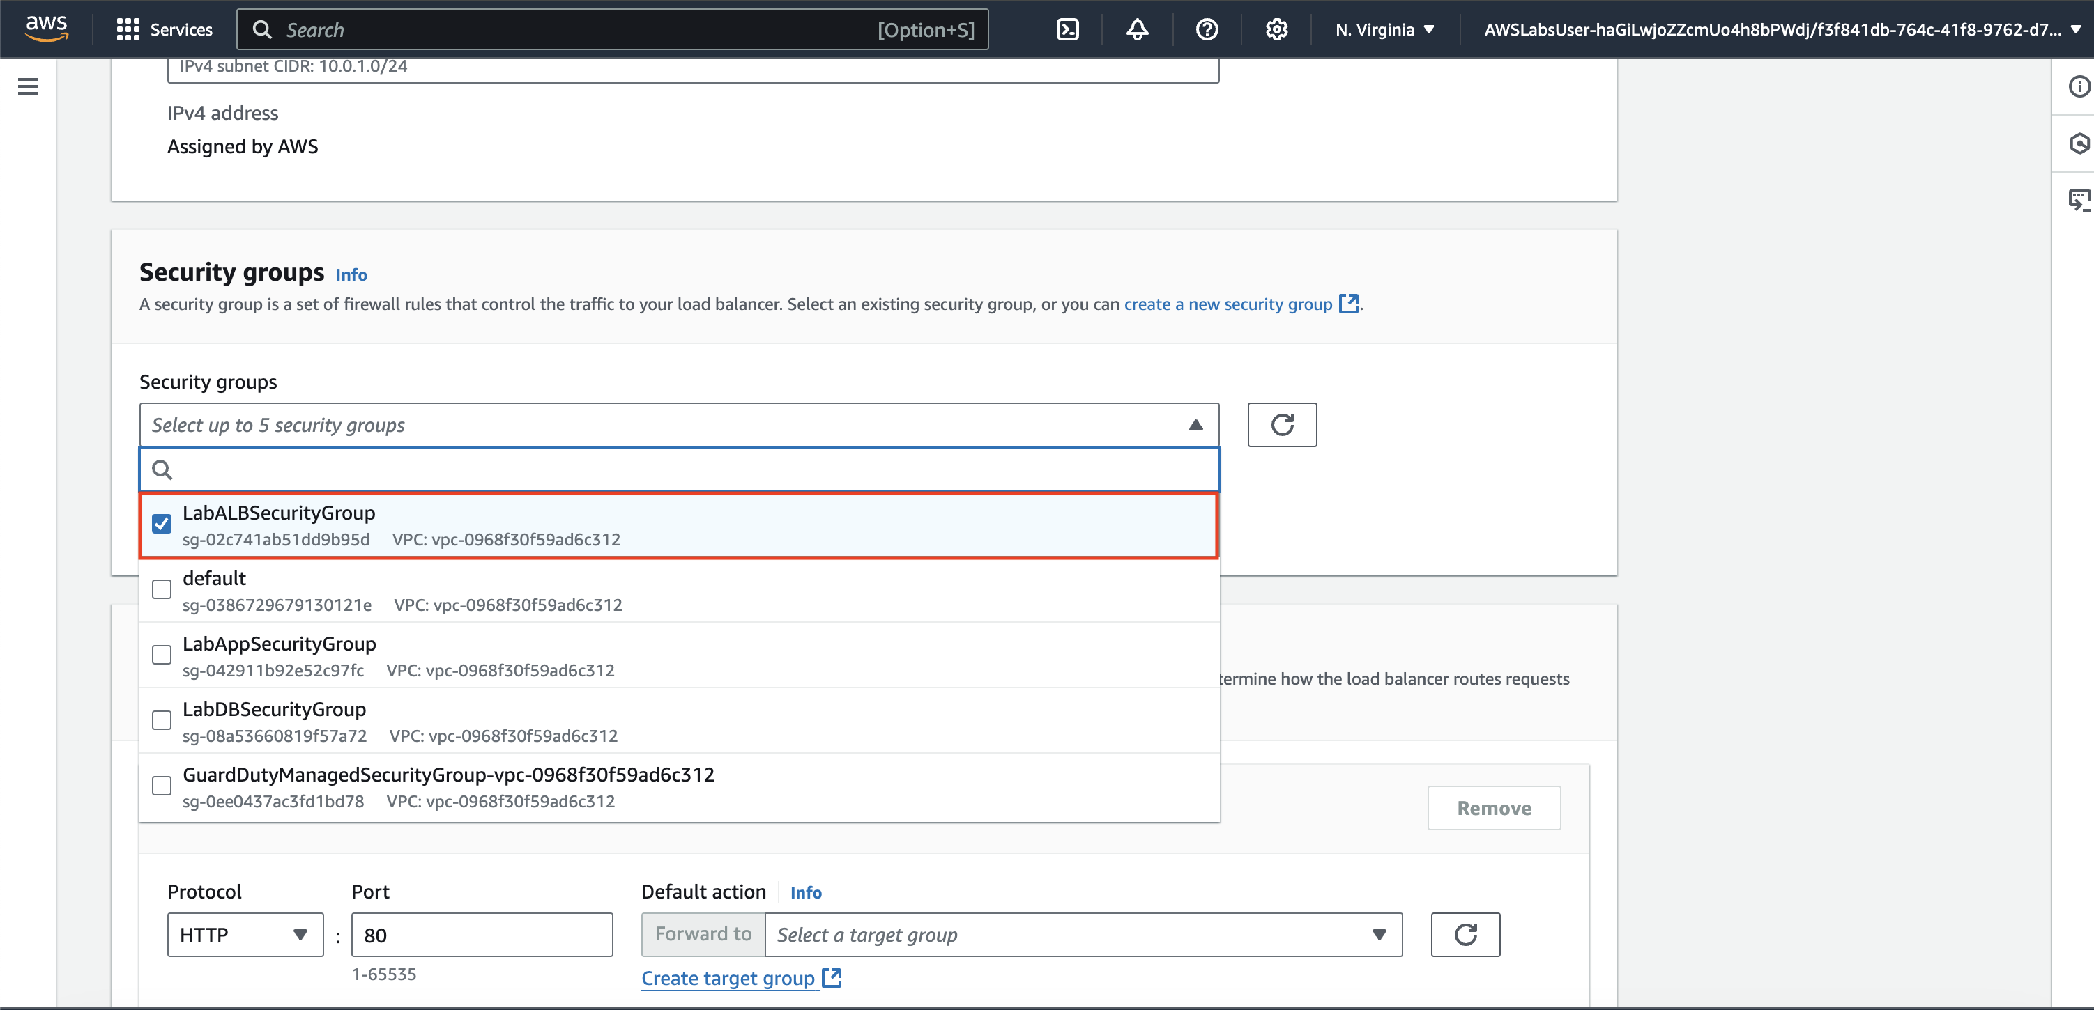Click the external link icon beside Create target group
This screenshot has height=1010, width=2094.
click(832, 977)
